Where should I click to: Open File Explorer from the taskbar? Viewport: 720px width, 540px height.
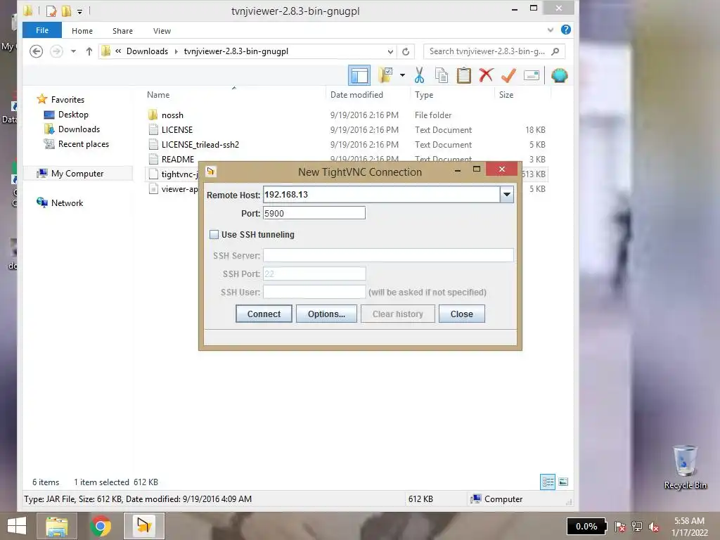point(56,526)
